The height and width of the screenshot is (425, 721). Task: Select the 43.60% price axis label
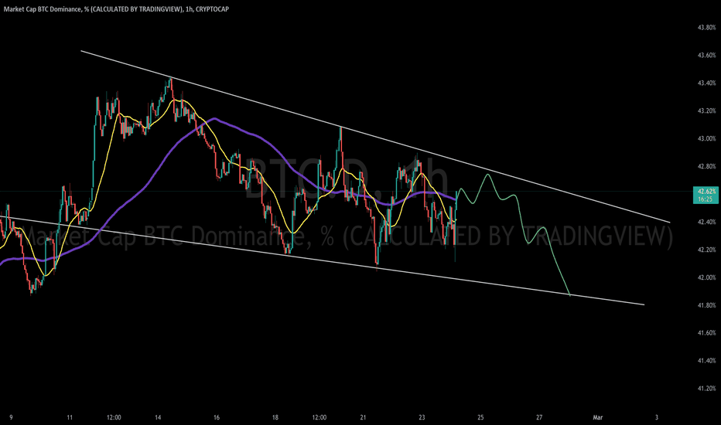[x=707, y=55]
